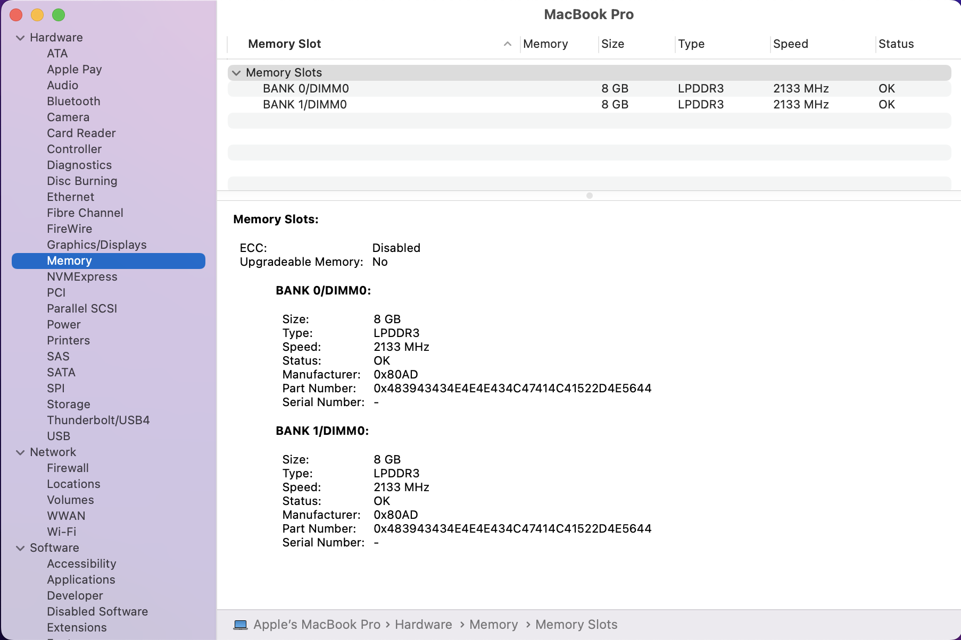This screenshot has height=640, width=961.
Task: Click BANK 1 manufacturer value 0x80AD
Action: pos(396,515)
